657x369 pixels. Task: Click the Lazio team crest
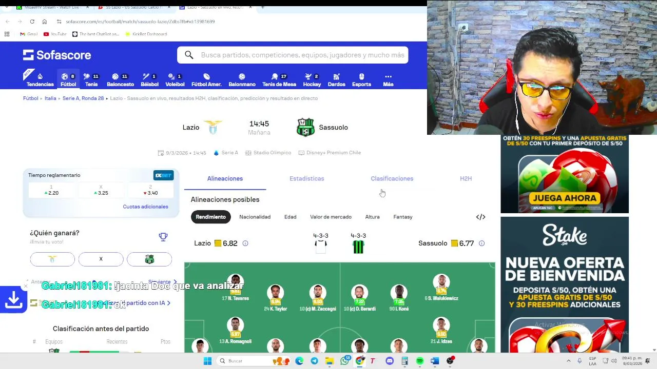[212, 127]
